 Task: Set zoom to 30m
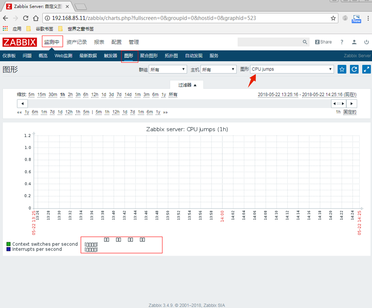tap(53, 95)
